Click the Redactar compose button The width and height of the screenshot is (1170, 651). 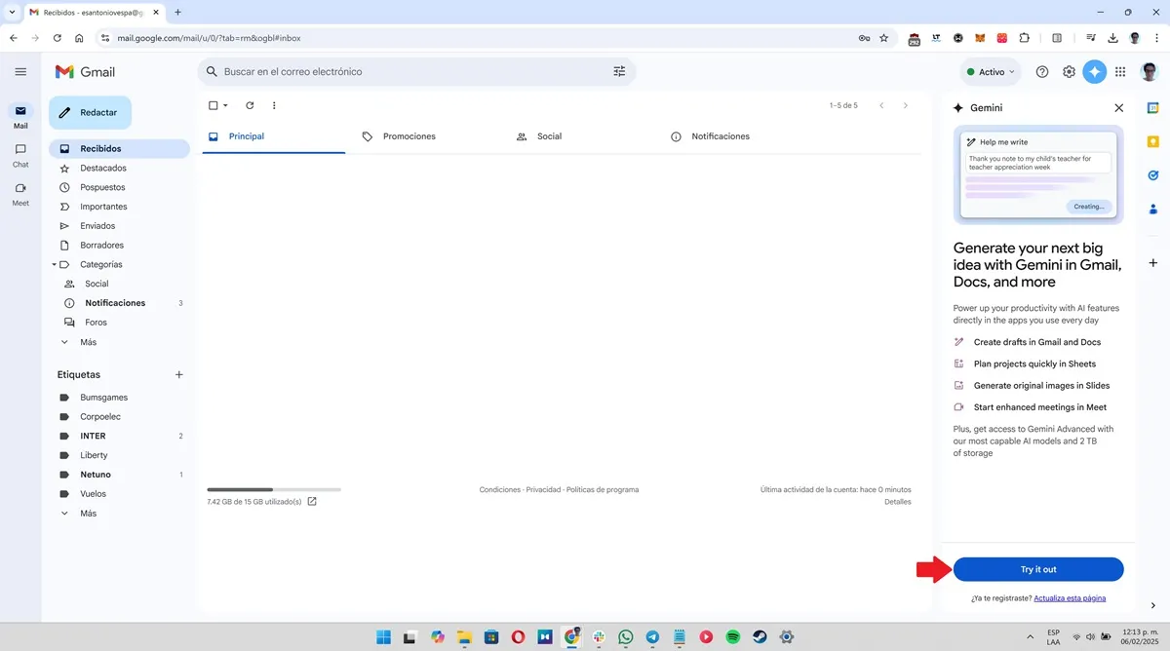(90, 113)
